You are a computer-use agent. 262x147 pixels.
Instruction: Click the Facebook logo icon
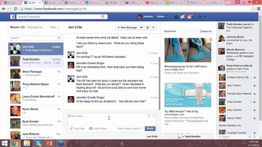[x=13, y=17]
